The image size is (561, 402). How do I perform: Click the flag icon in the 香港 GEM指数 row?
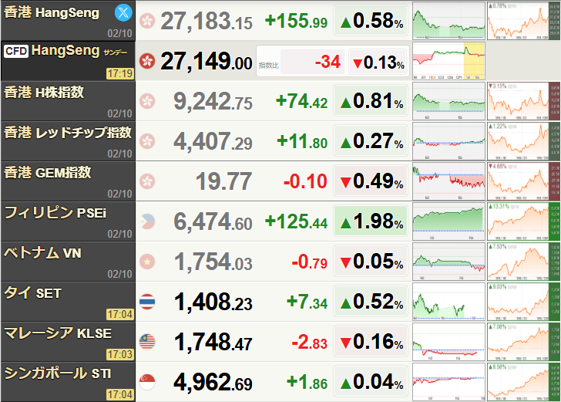(x=147, y=181)
